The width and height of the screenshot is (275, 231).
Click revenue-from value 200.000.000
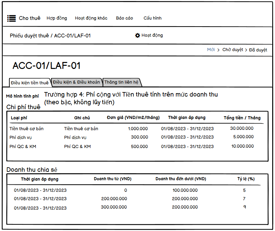click(x=114, y=199)
